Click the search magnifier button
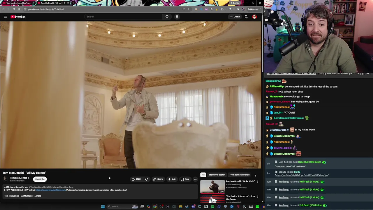Image resolution: width=373 pixels, height=210 pixels. click(167, 17)
